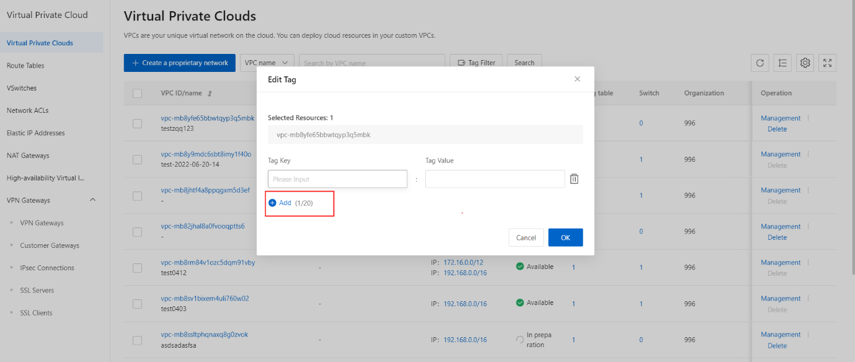Open SSL Clients in sidebar
Viewport: 855px width, 362px height.
click(36, 313)
